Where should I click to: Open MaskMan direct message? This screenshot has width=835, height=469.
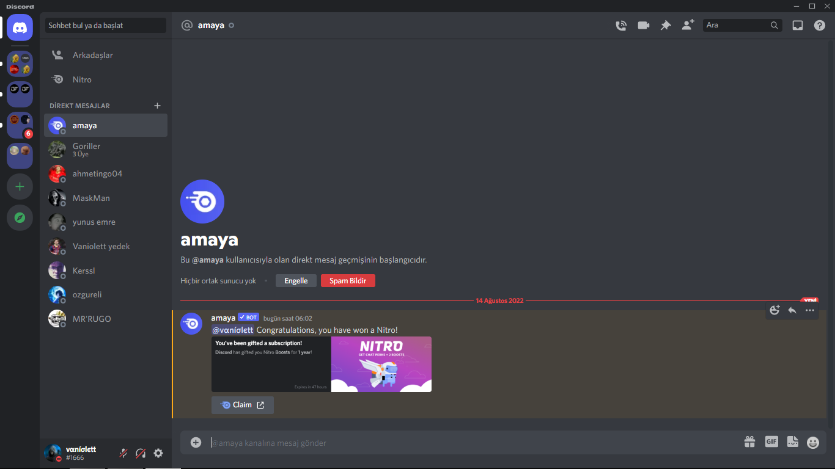pyautogui.click(x=106, y=198)
